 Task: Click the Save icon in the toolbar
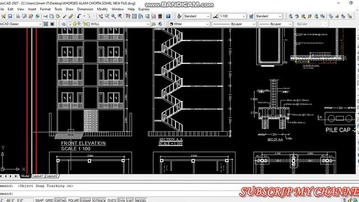(10, 16)
